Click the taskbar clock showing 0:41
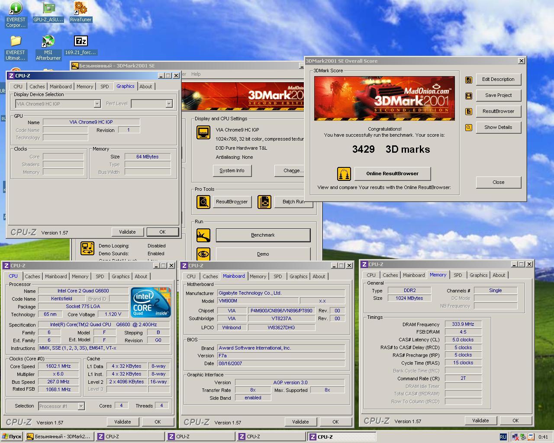 tap(543, 437)
